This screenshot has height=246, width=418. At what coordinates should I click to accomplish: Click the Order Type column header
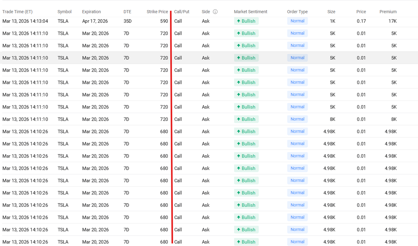pos(297,11)
